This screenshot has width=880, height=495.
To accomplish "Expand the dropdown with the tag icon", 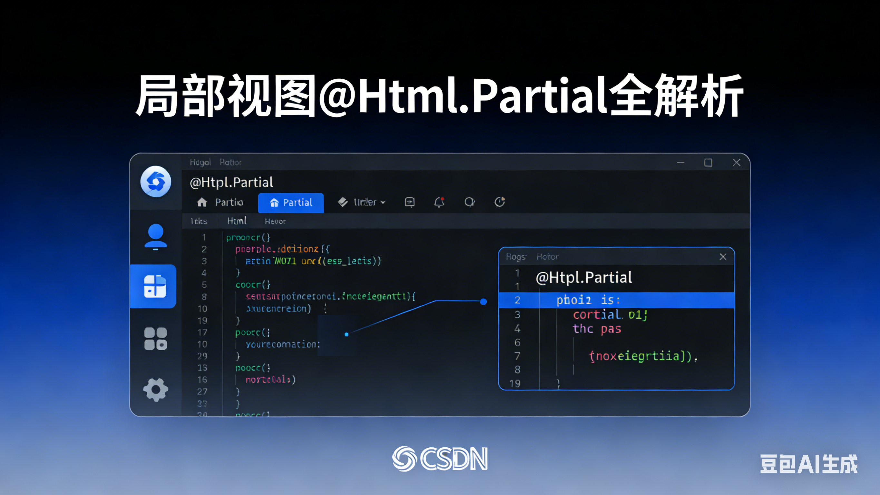I will coord(362,203).
